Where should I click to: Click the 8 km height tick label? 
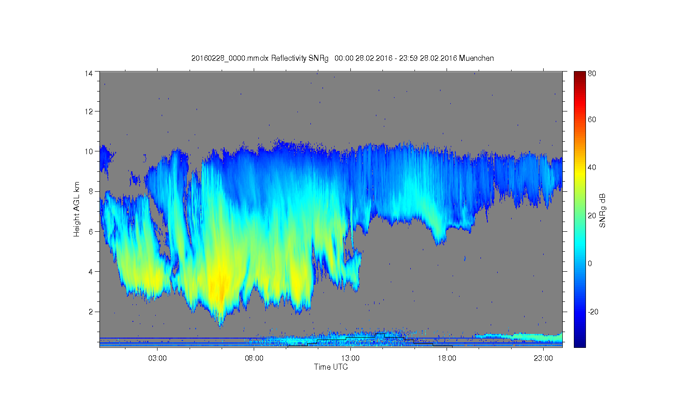point(91,191)
